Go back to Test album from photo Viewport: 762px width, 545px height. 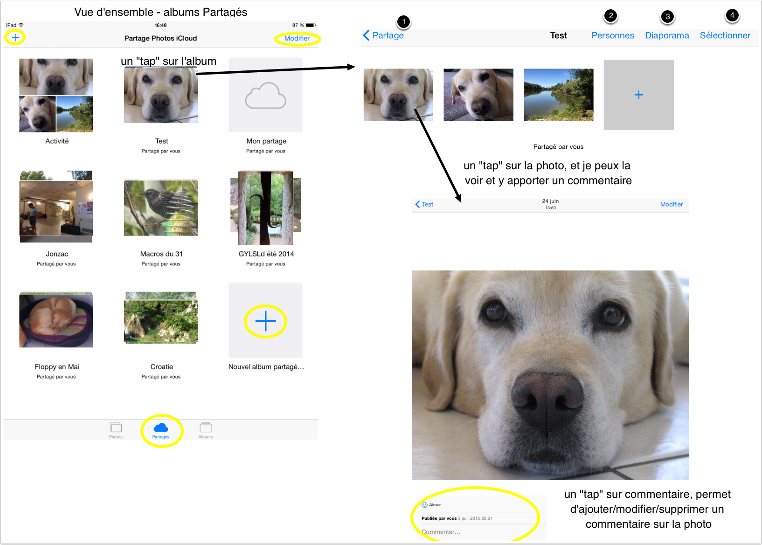click(x=424, y=204)
